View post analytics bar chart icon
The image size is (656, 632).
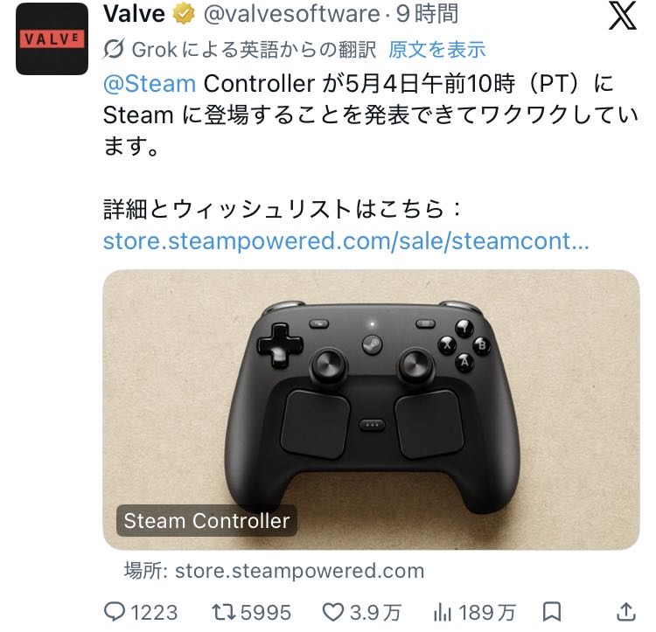443,613
